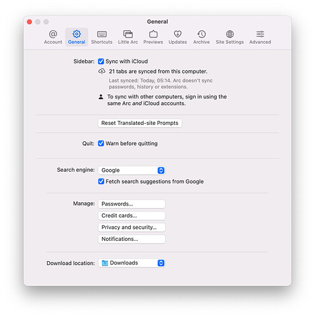Switch to the Shortcuts tab label
The width and height of the screenshot is (315, 317).
102,42
